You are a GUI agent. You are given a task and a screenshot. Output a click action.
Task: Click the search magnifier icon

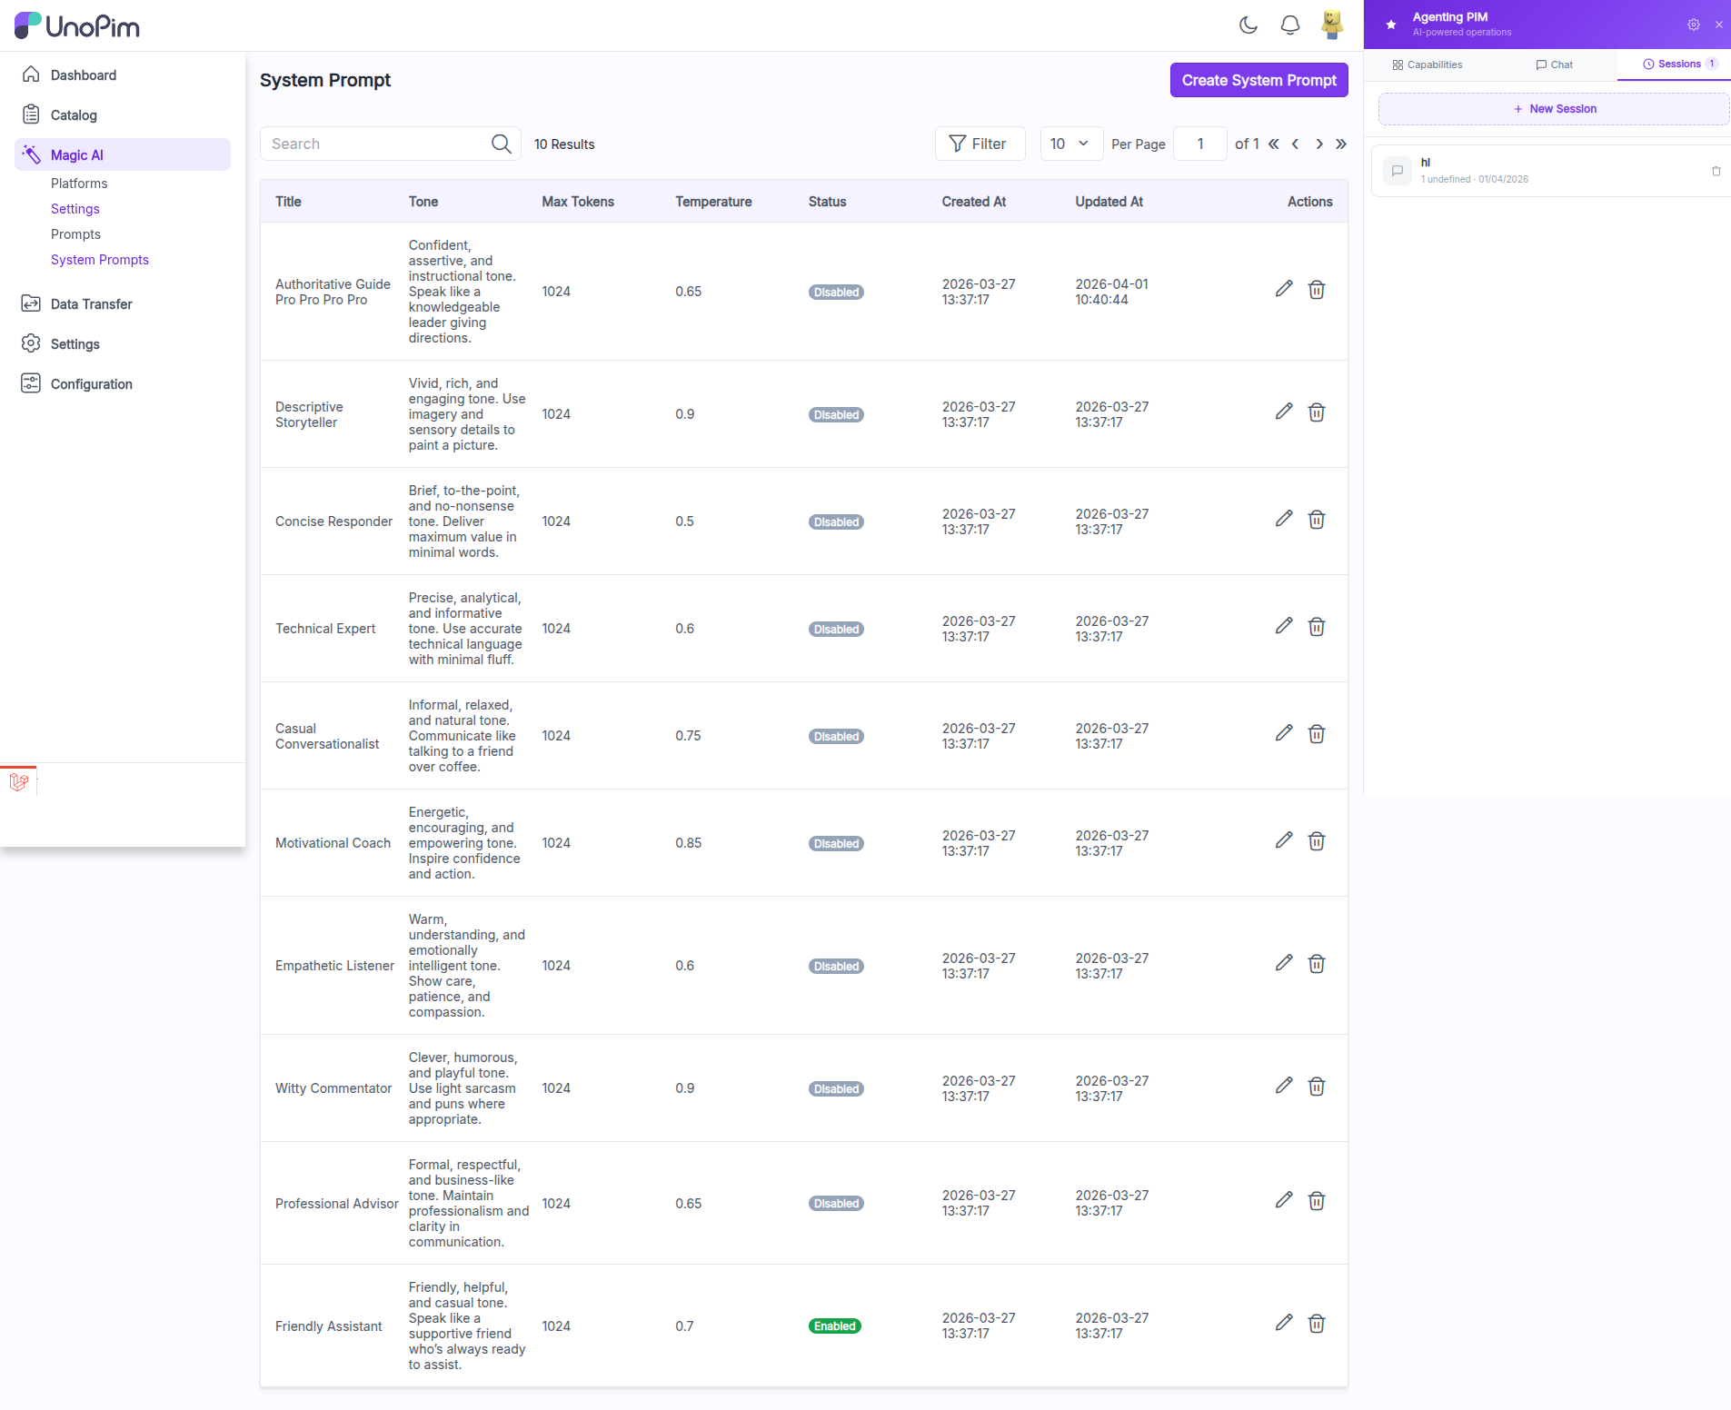[x=501, y=144]
